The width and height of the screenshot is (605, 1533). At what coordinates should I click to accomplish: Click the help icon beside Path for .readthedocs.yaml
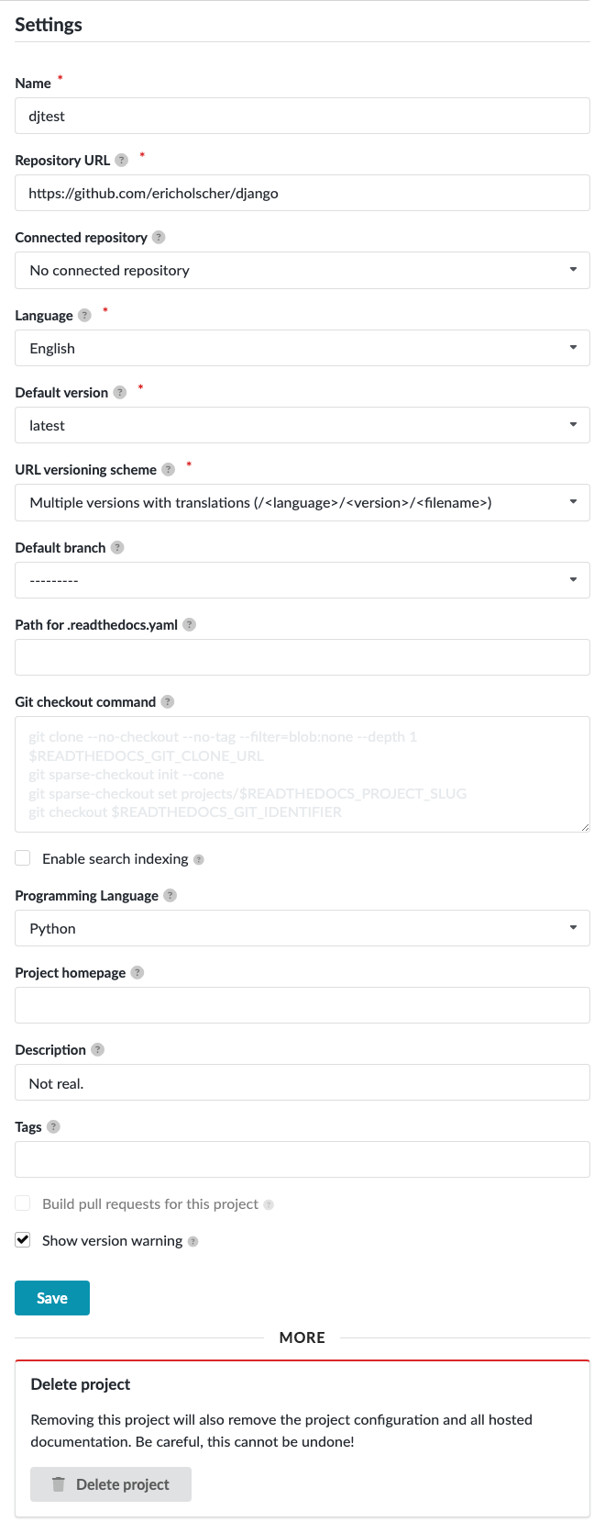[189, 624]
